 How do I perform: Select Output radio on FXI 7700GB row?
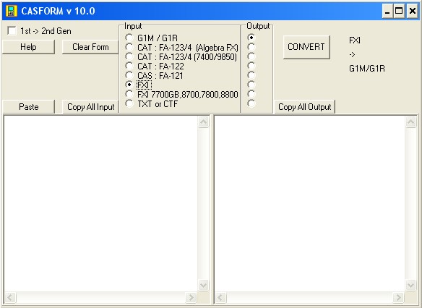[x=251, y=94]
